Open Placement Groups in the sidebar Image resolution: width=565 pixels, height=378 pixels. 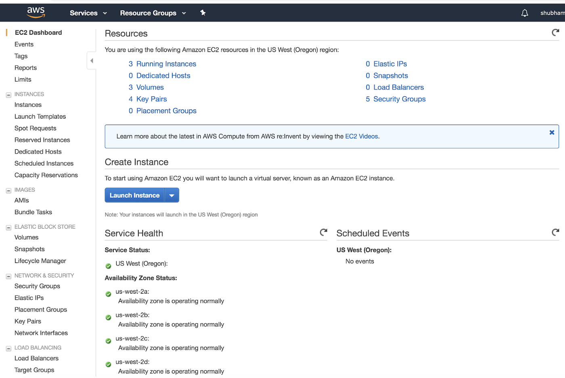[41, 309]
